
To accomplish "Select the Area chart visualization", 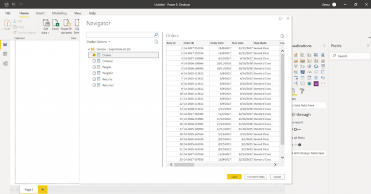I will (296, 61).
